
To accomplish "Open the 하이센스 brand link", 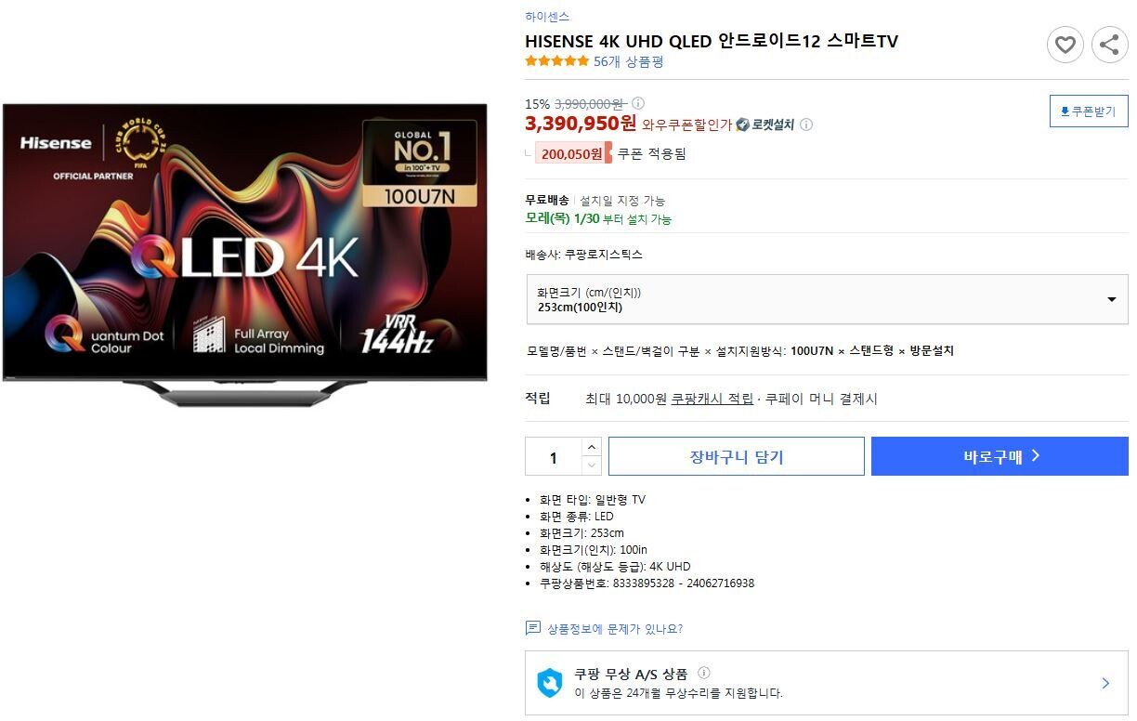I will [547, 17].
